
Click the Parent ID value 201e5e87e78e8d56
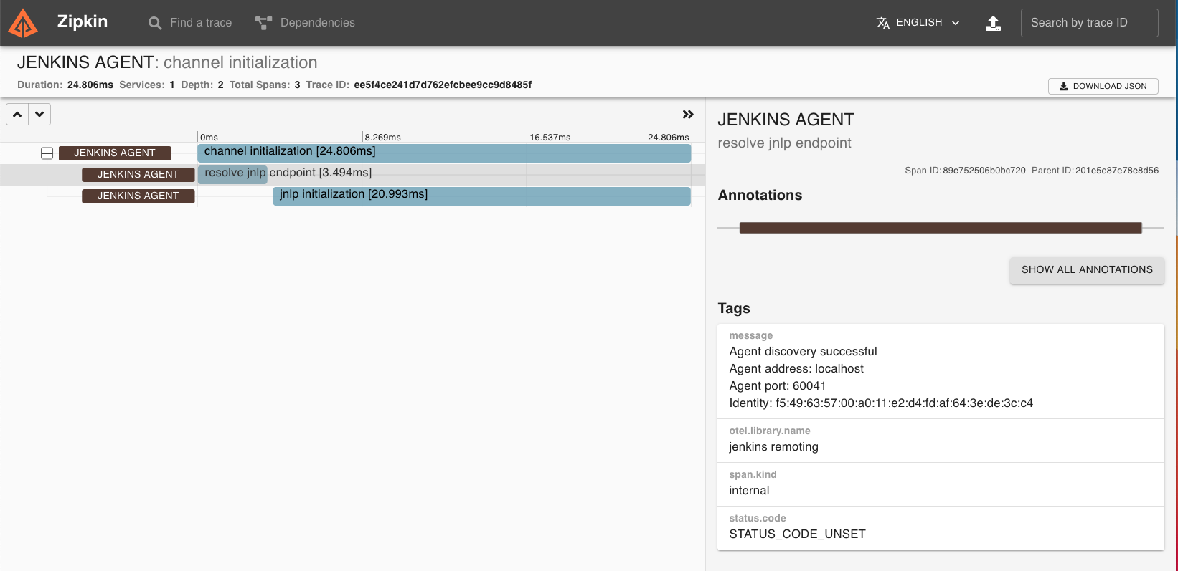[x=1117, y=171]
